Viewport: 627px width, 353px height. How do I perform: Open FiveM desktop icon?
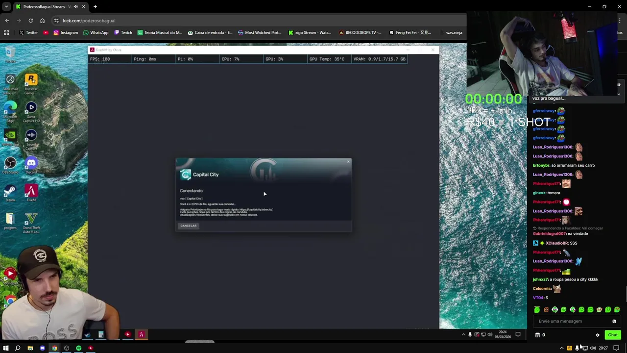pyautogui.click(x=31, y=193)
